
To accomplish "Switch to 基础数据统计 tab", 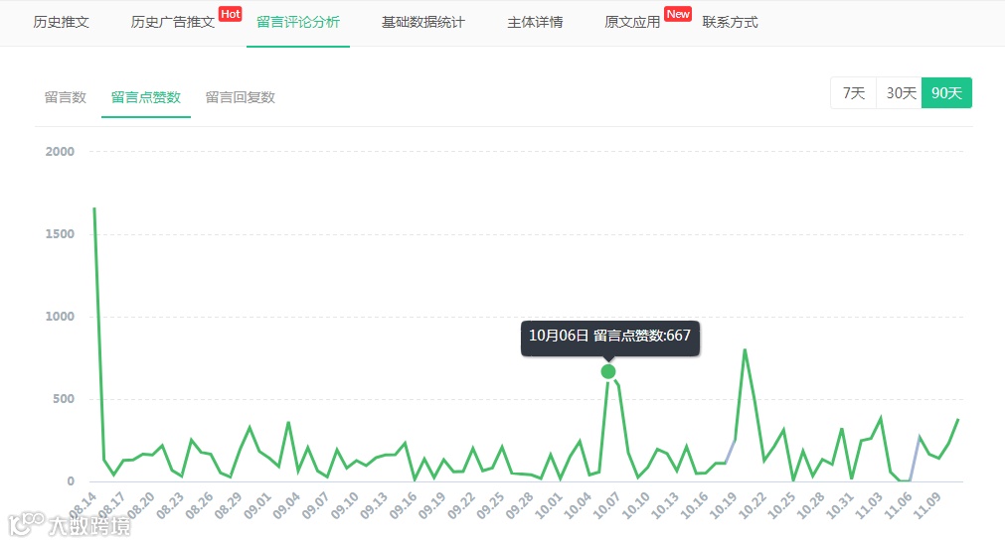I will 423,23.
